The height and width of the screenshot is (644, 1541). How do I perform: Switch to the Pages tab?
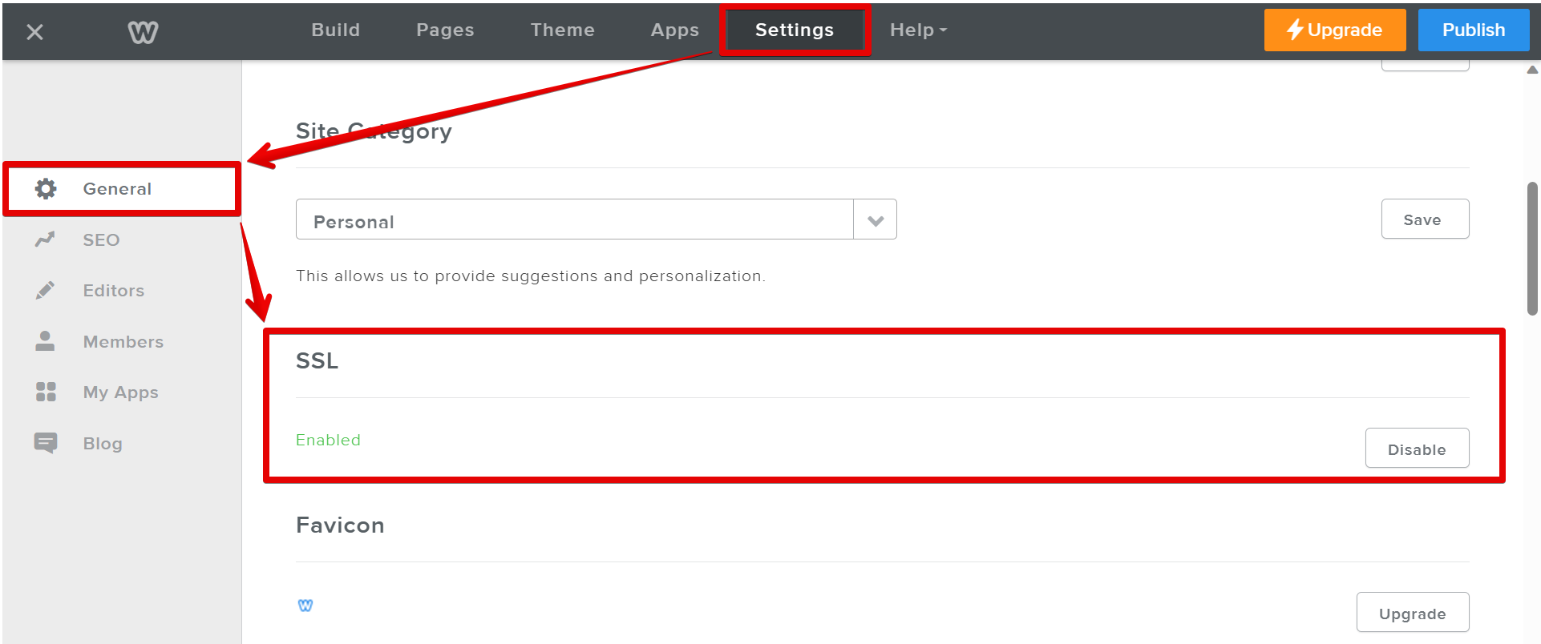(x=445, y=30)
